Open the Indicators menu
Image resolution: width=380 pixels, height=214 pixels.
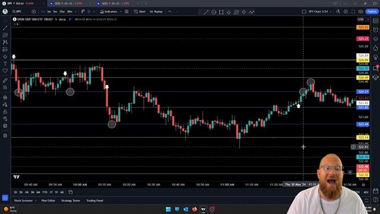pyautogui.click(x=109, y=11)
